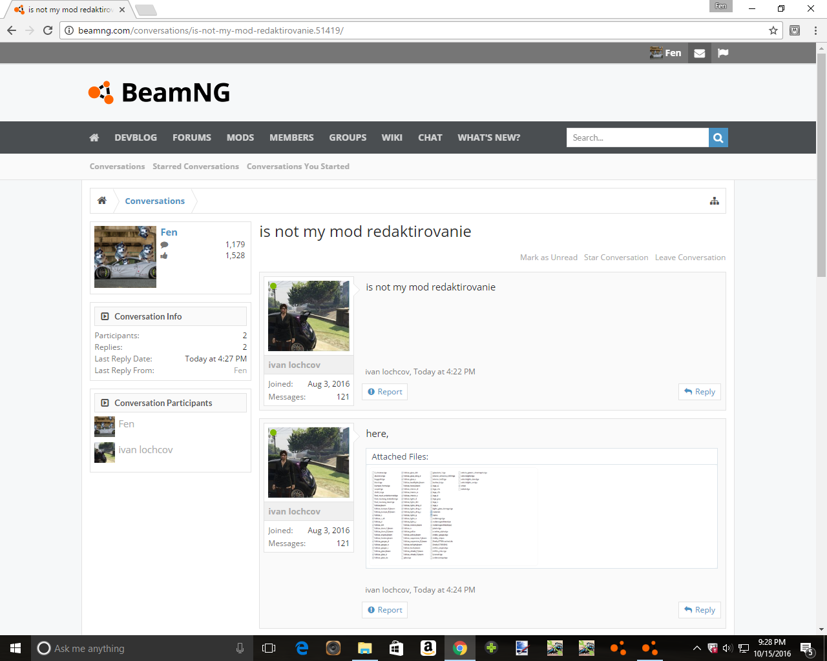The width and height of the screenshot is (827, 661).
Task: Click the search magnifier button
Action: click(x=718, y=137)
